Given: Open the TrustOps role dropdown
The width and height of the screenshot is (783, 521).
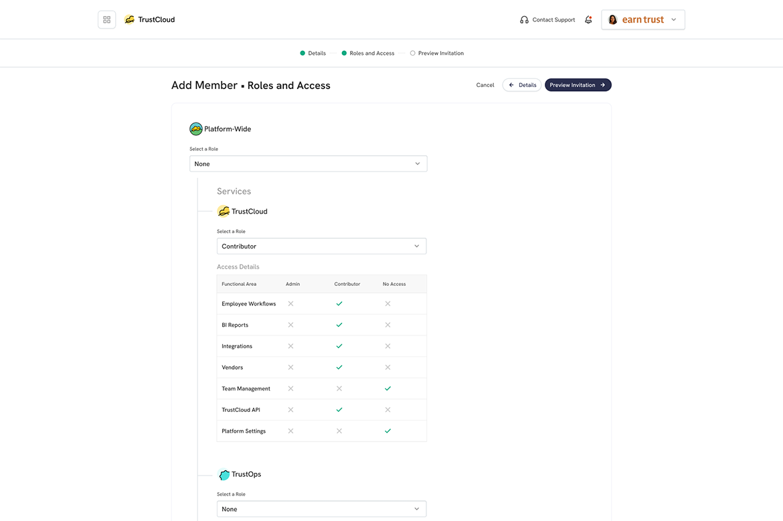Looking at the screenshot, I should tap(322, 509).
